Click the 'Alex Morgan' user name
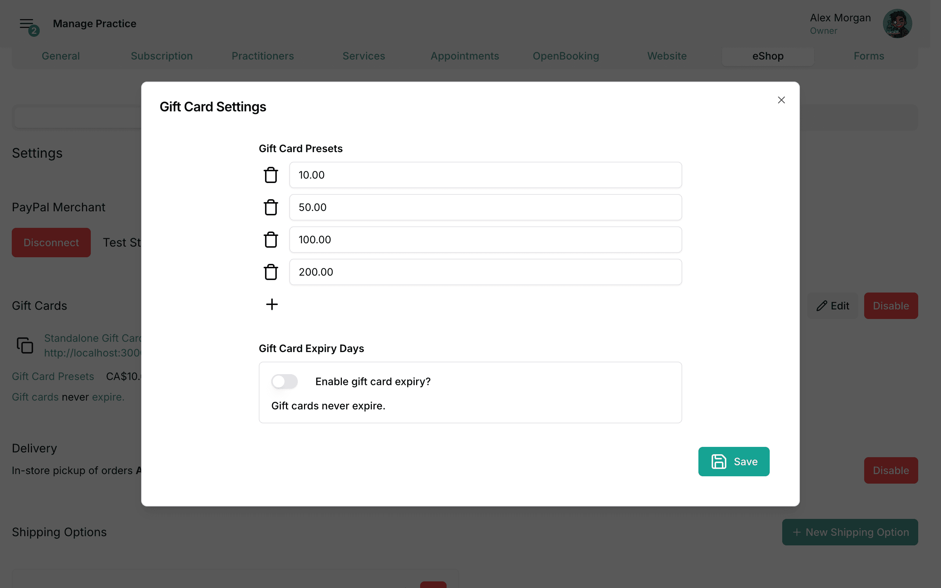 (840, 18)
